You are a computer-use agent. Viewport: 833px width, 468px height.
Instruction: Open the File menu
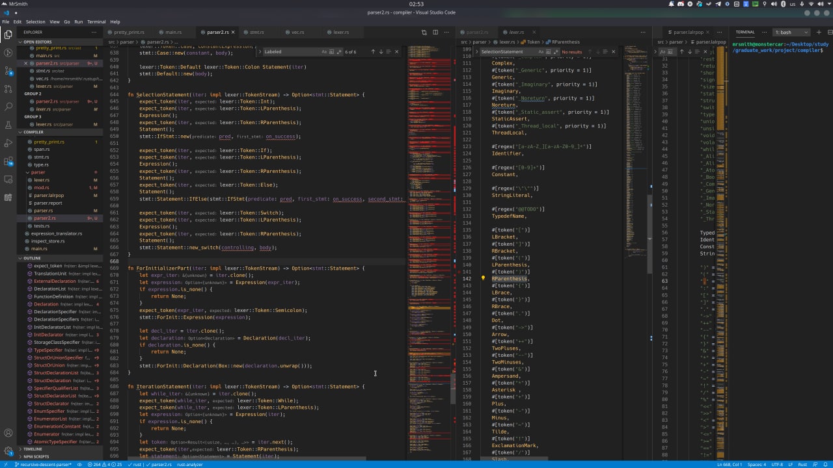pyautogui.click(x=6, y=21)
